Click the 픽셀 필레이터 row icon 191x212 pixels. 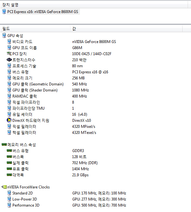point(9,126)
